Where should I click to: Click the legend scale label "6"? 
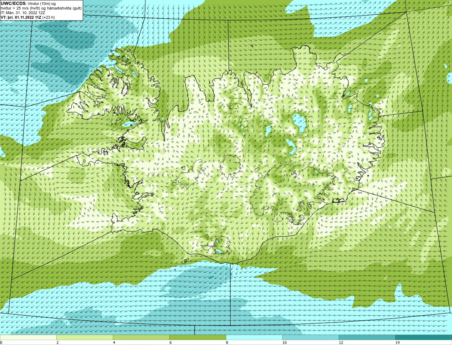[170, 343]
